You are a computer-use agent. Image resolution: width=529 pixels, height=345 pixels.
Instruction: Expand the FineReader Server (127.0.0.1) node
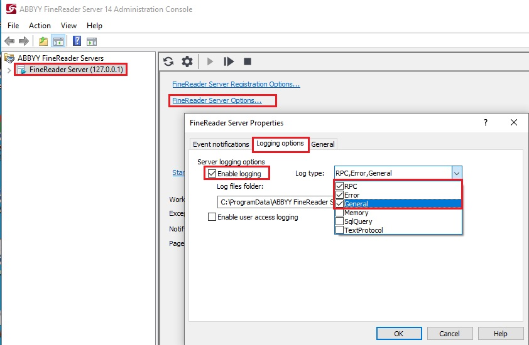point(9,70)
